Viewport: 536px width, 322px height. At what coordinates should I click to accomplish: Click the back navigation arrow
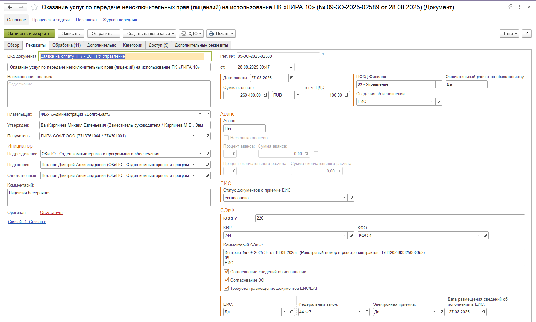point(10,7)
